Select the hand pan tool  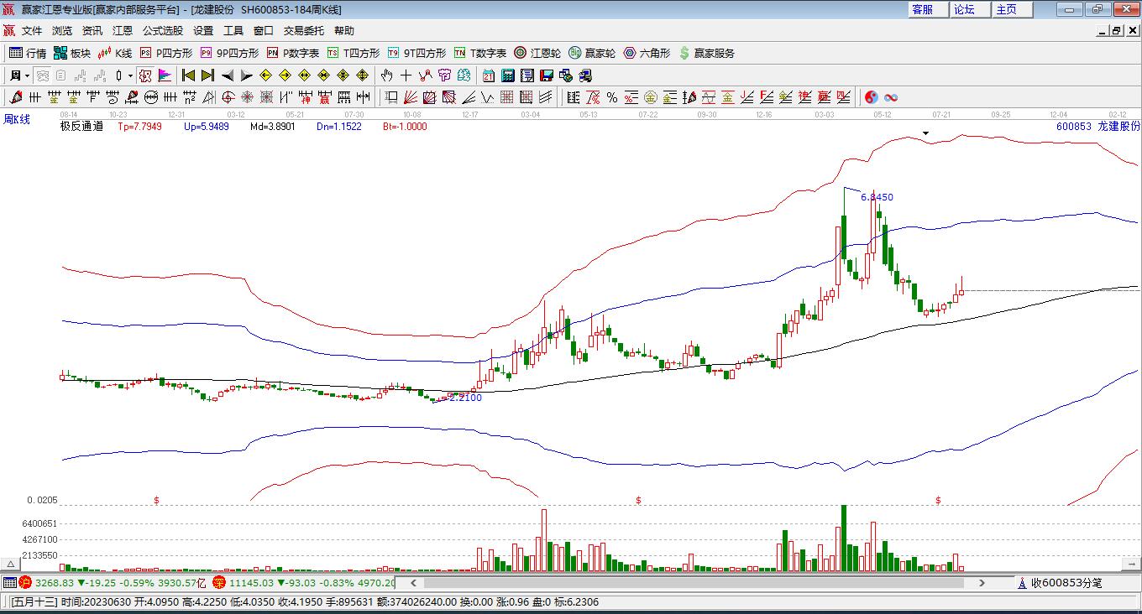pyautogui.click(x=387, y=75)
